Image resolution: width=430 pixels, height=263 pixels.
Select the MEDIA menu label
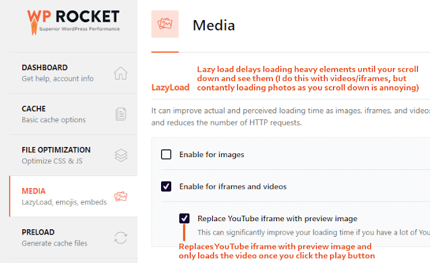[34, 191]
